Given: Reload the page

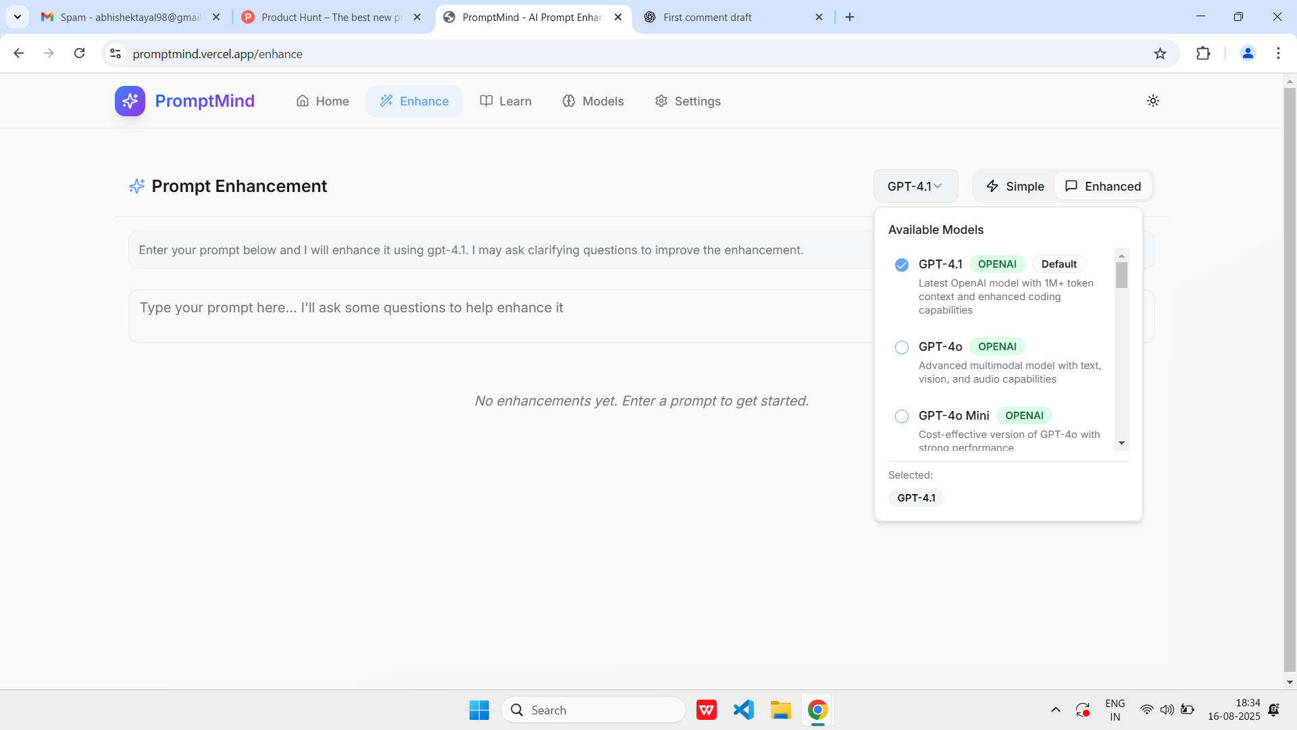Looking at the screenshot, I should click(x=80, y=53).
